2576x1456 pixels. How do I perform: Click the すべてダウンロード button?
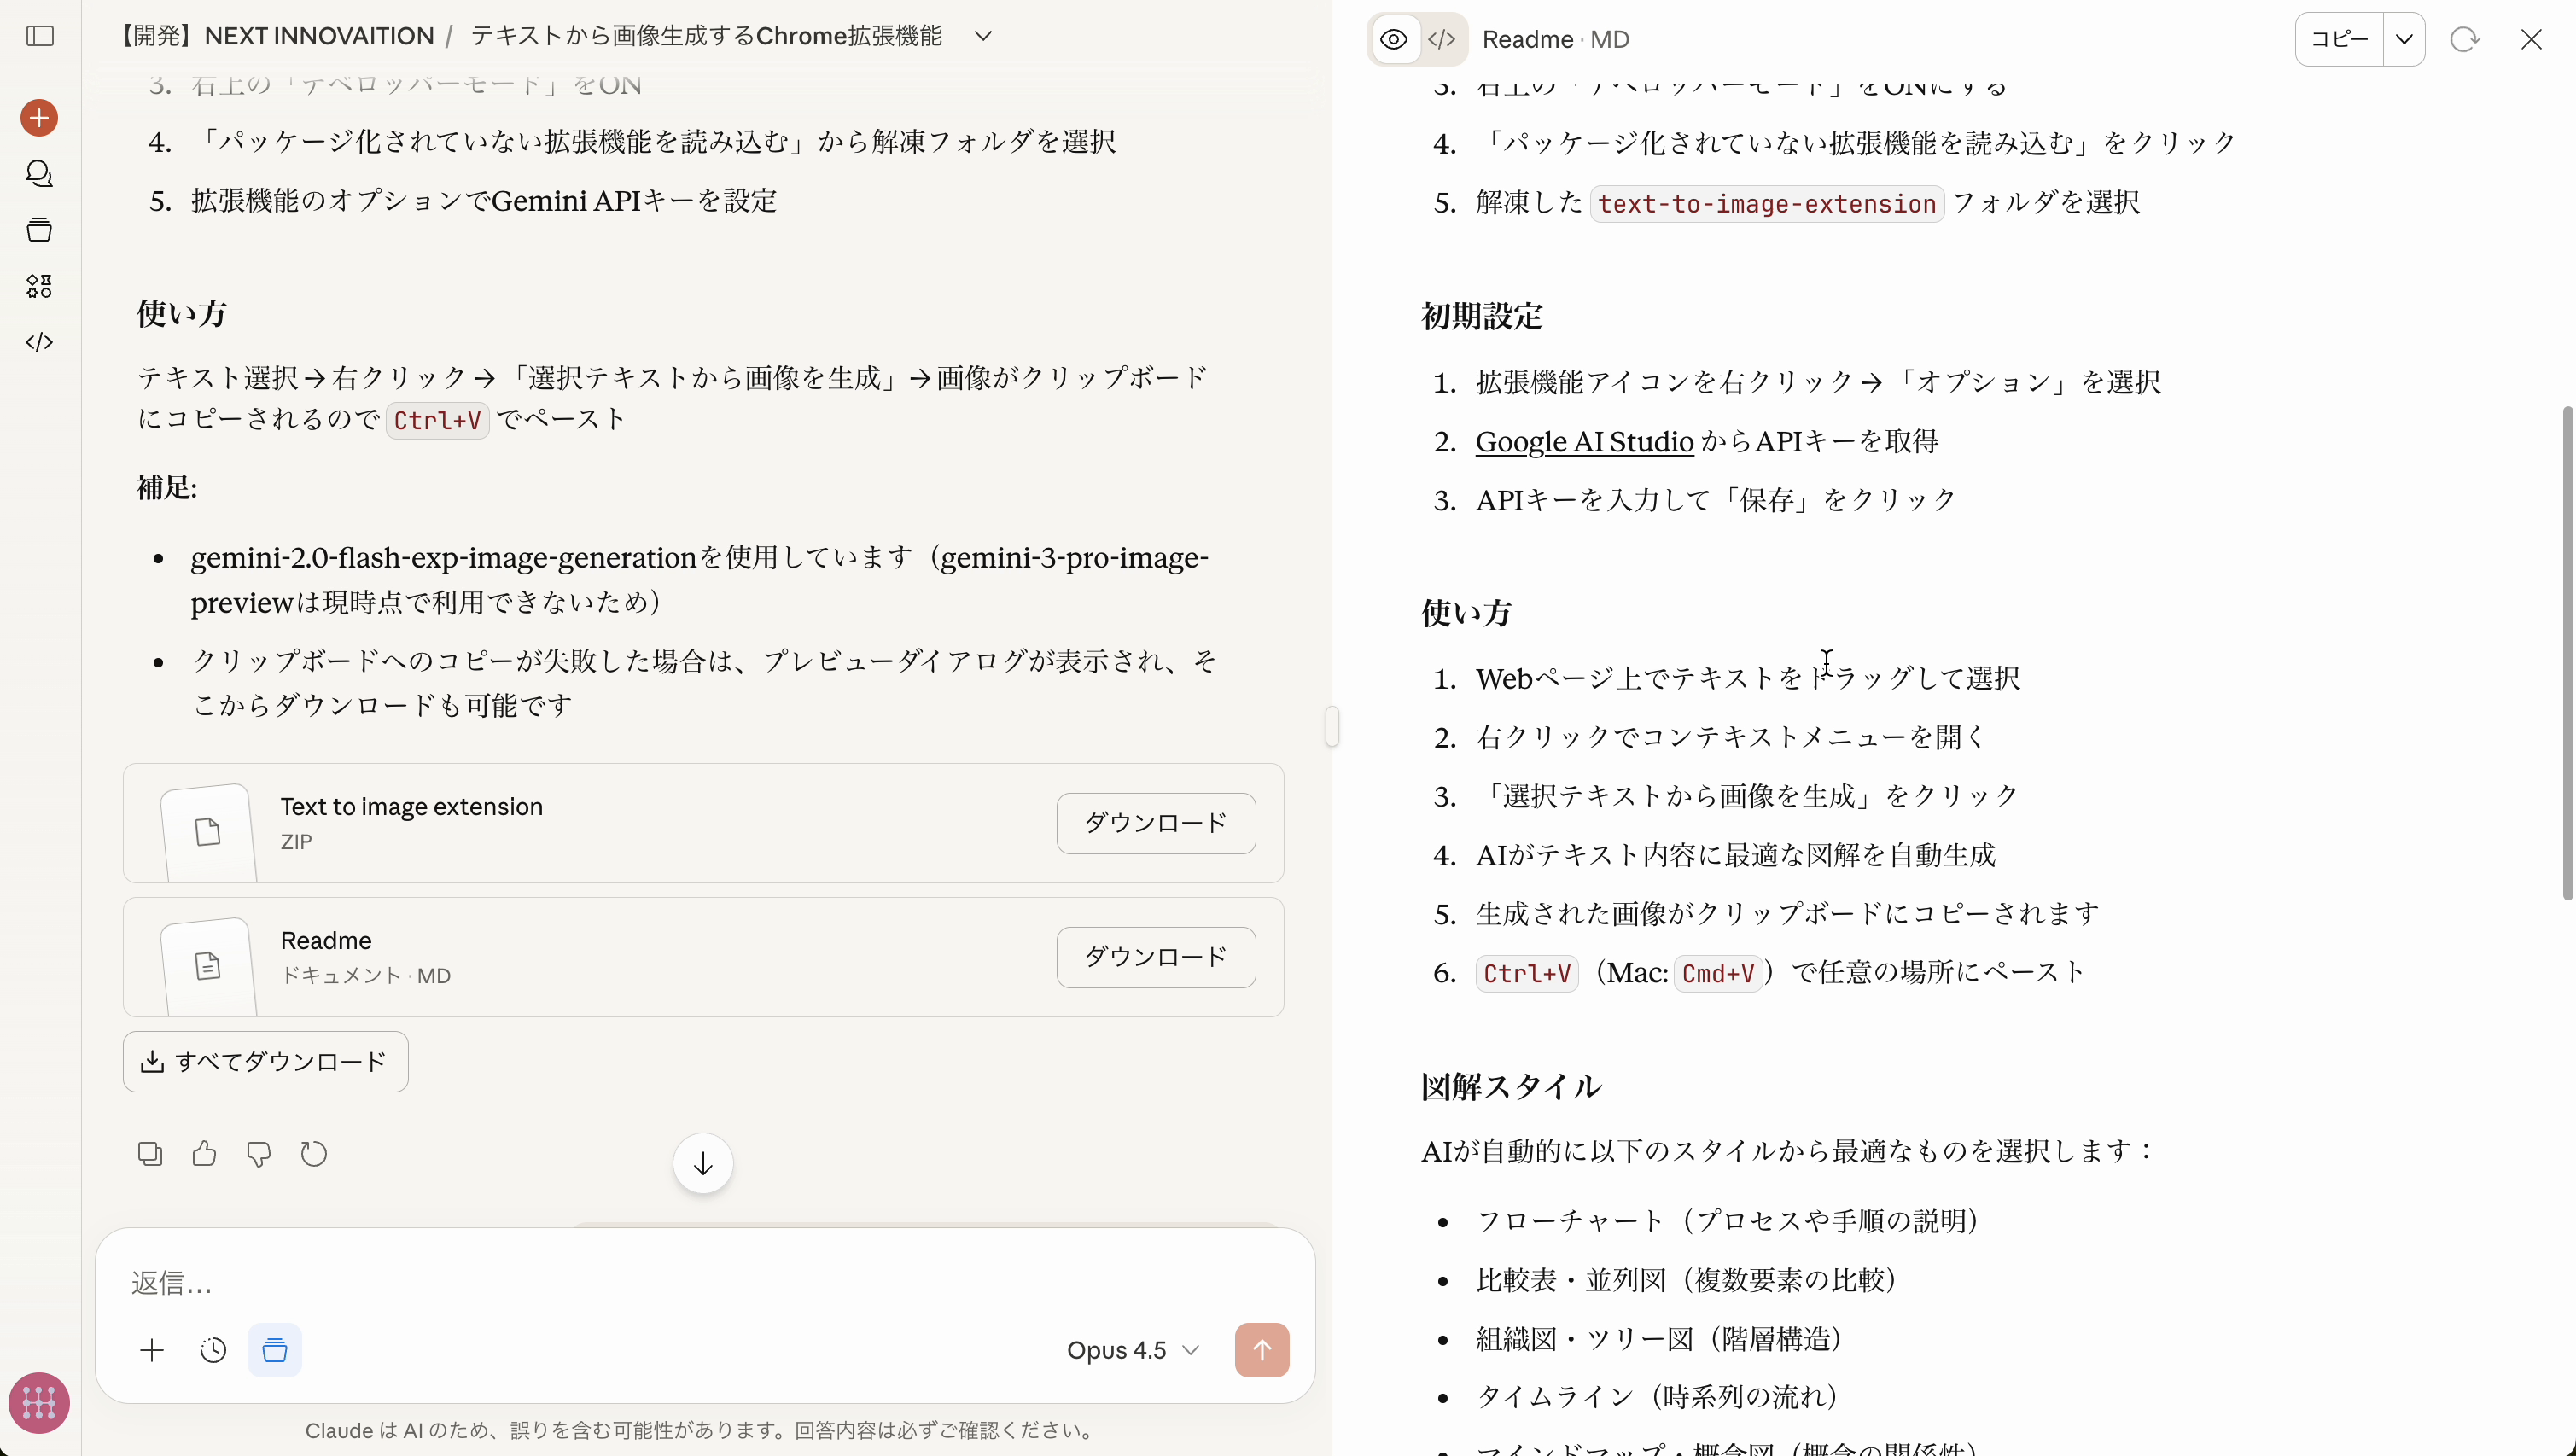tap(265, 1061)
